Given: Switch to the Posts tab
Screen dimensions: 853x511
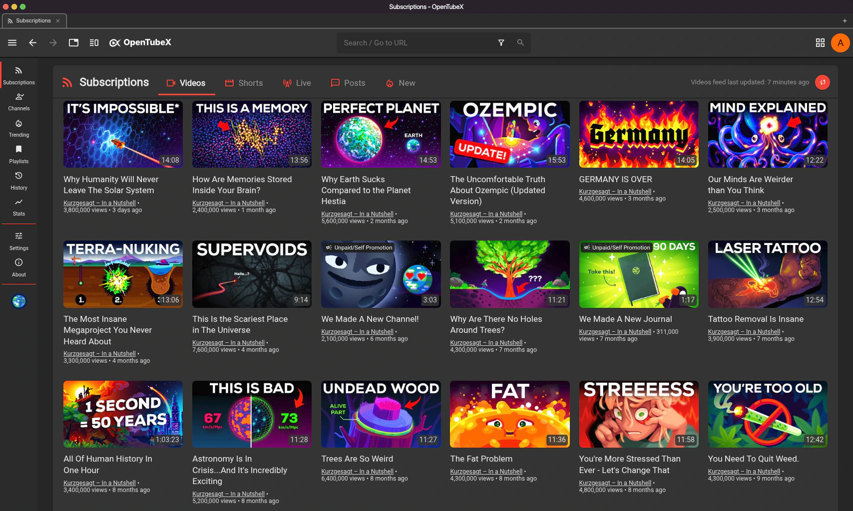Looking at the screenshot, I should point(349,83).
